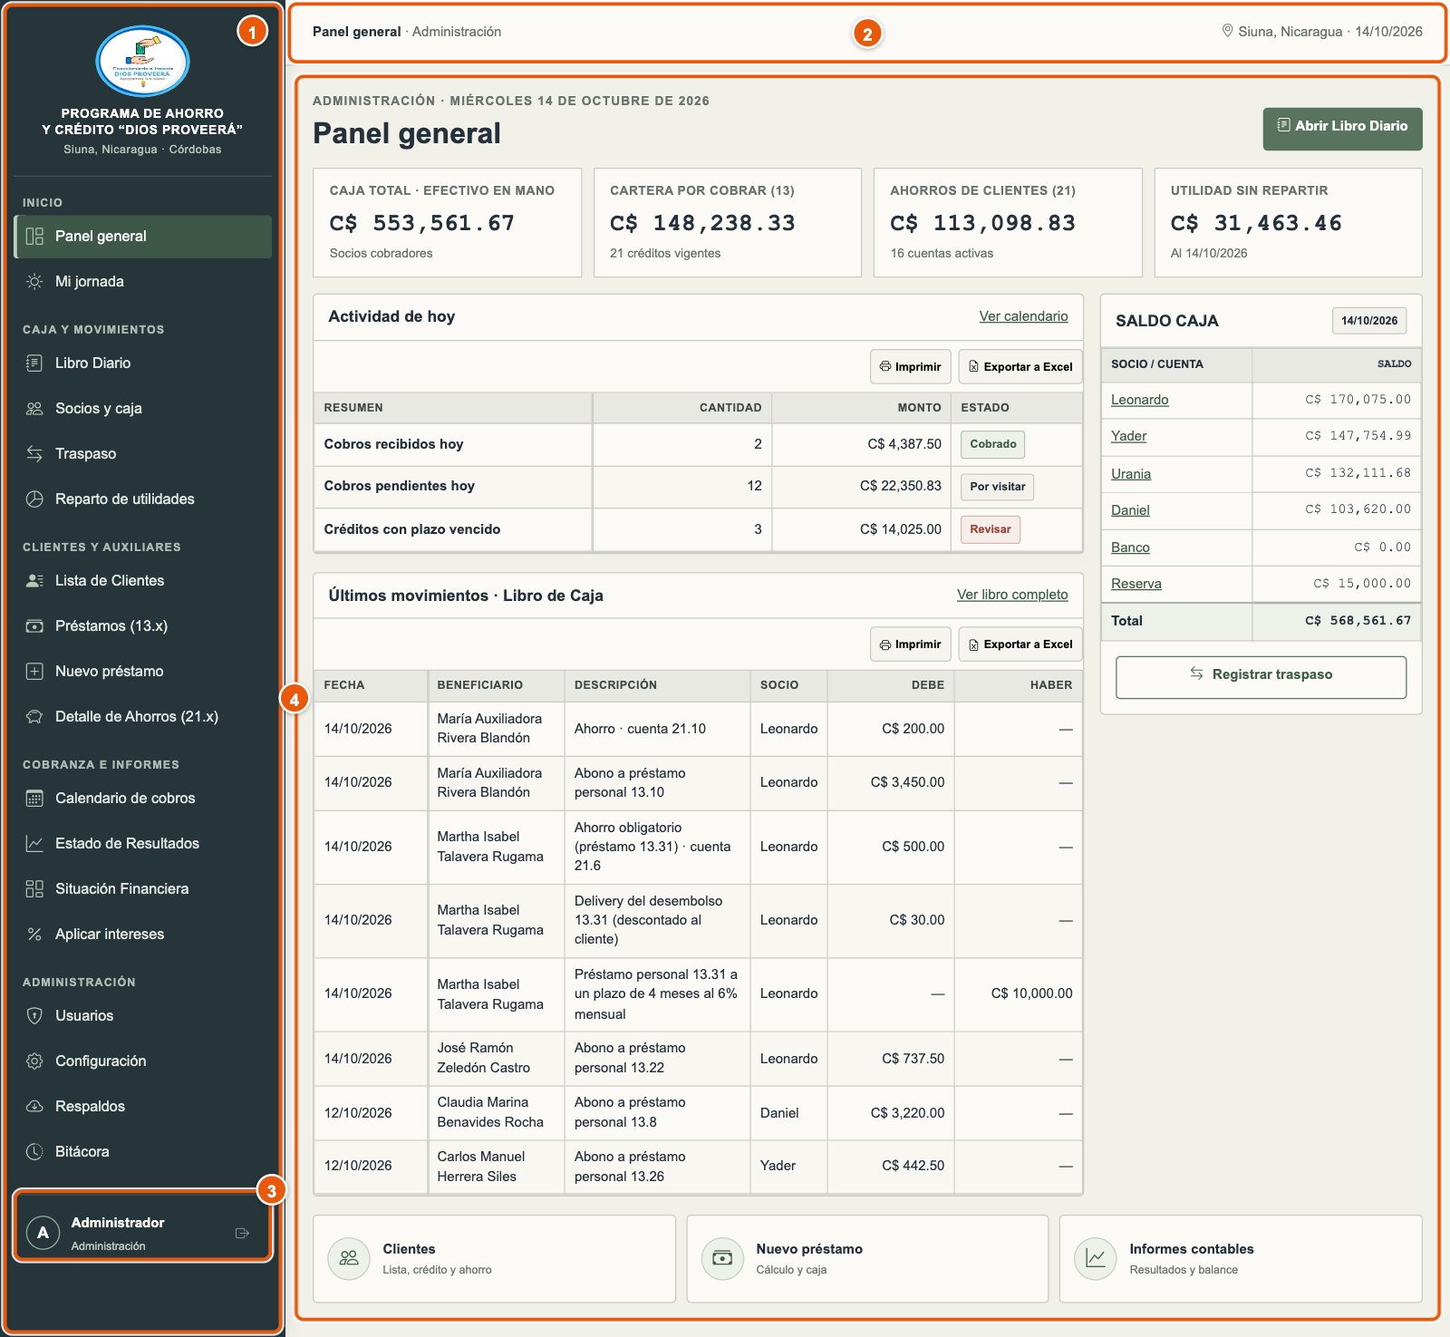Click the logout icon next to Administrador

[242, 1233]
